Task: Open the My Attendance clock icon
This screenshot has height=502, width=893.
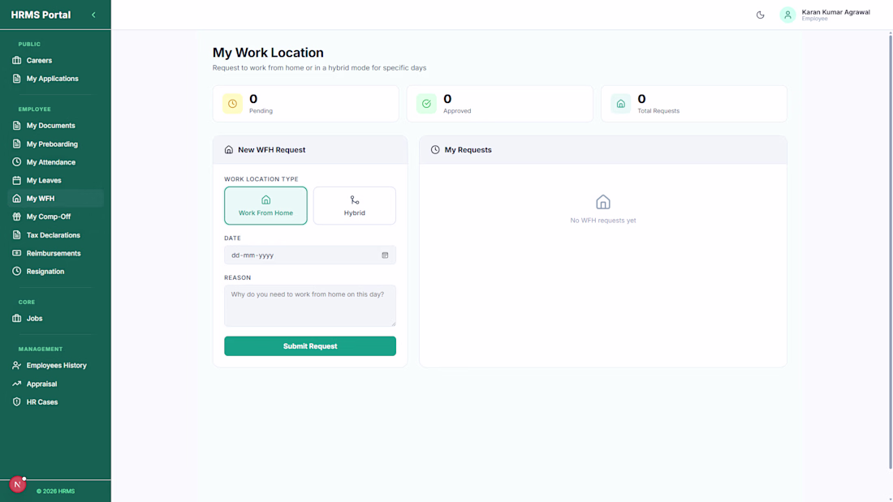Action: pos(16,162)
